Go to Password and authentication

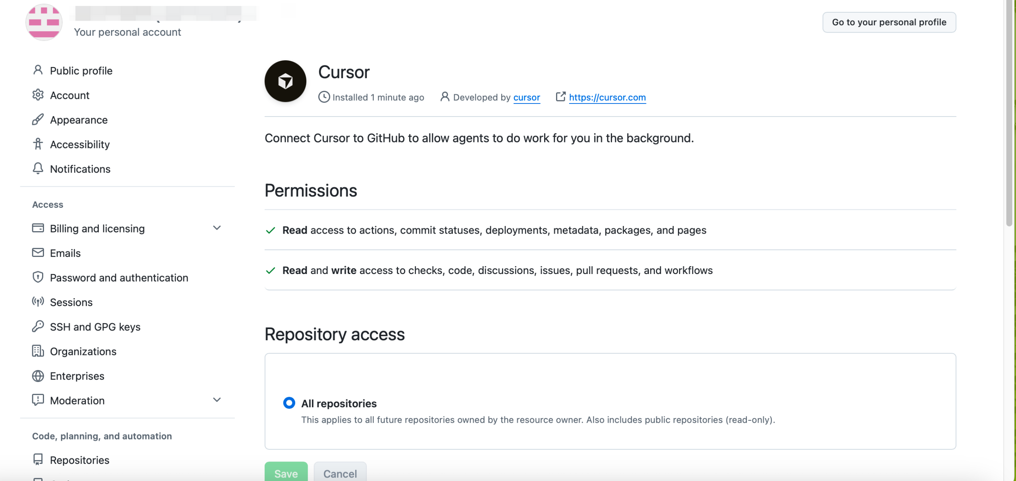[x=119, y=278]
